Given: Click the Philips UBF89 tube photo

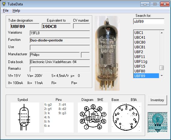Looking at the screenshot, I should [107, 53].
